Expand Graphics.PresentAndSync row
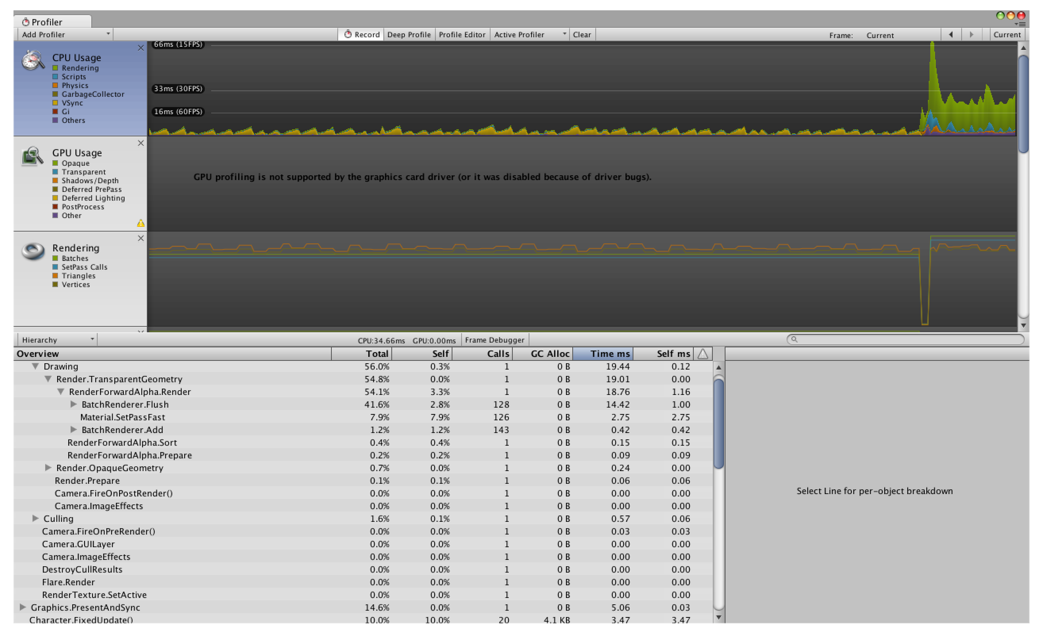1043x640 pixels. pos(23,607)
